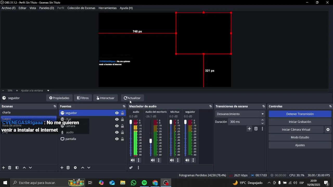Image resolution: width=333 pixels, height=187 pixels.
Task: Open Colección de Escenas menu
Action: [x=81, y=8]
